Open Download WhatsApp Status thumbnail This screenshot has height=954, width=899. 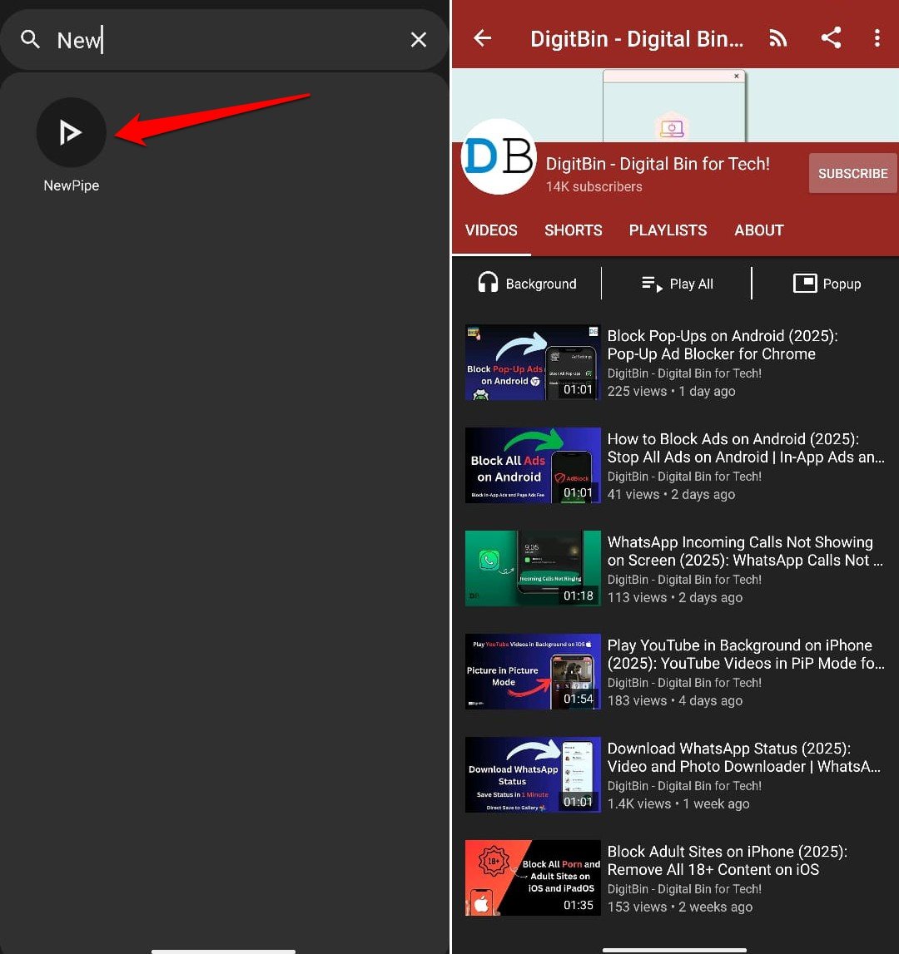tap(533, 774)
